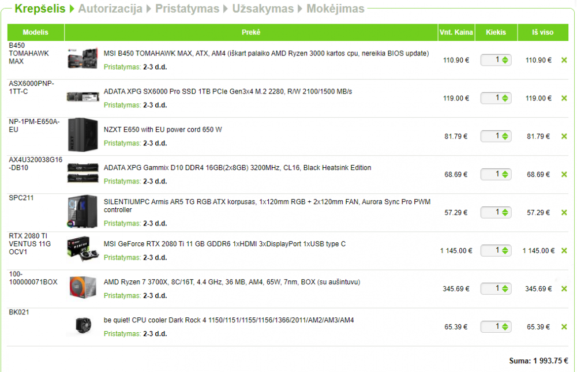Image resolution: width=577 pixels, height=372 pixels.
Task: Select row total 81.79 € for NZXT E650
Action: click(538, 136)
